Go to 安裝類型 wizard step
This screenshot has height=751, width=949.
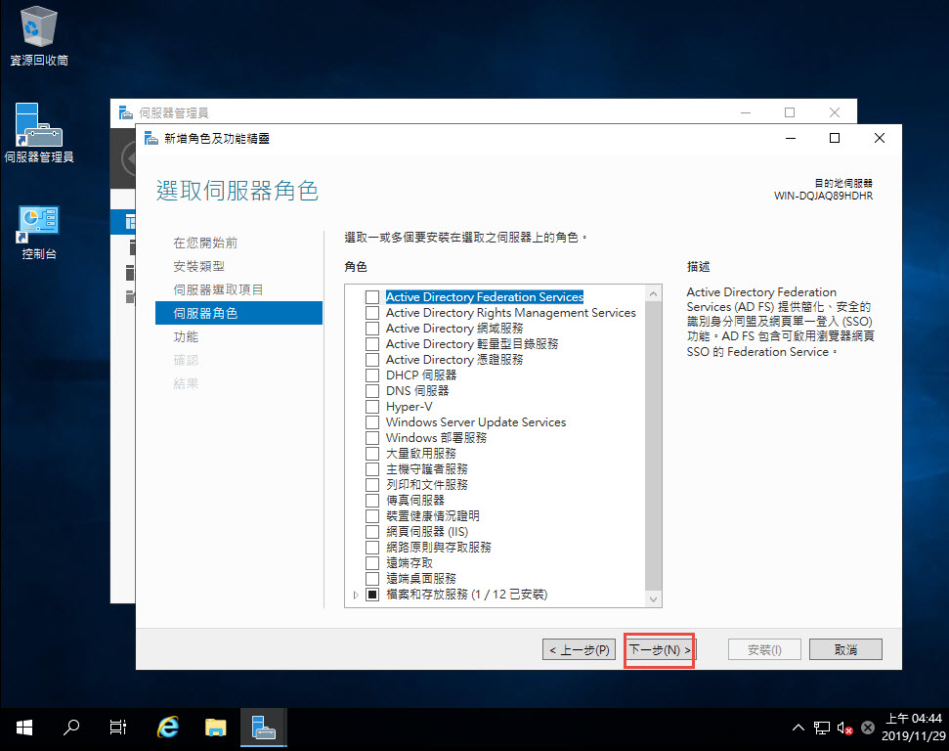tap(198, 267)
